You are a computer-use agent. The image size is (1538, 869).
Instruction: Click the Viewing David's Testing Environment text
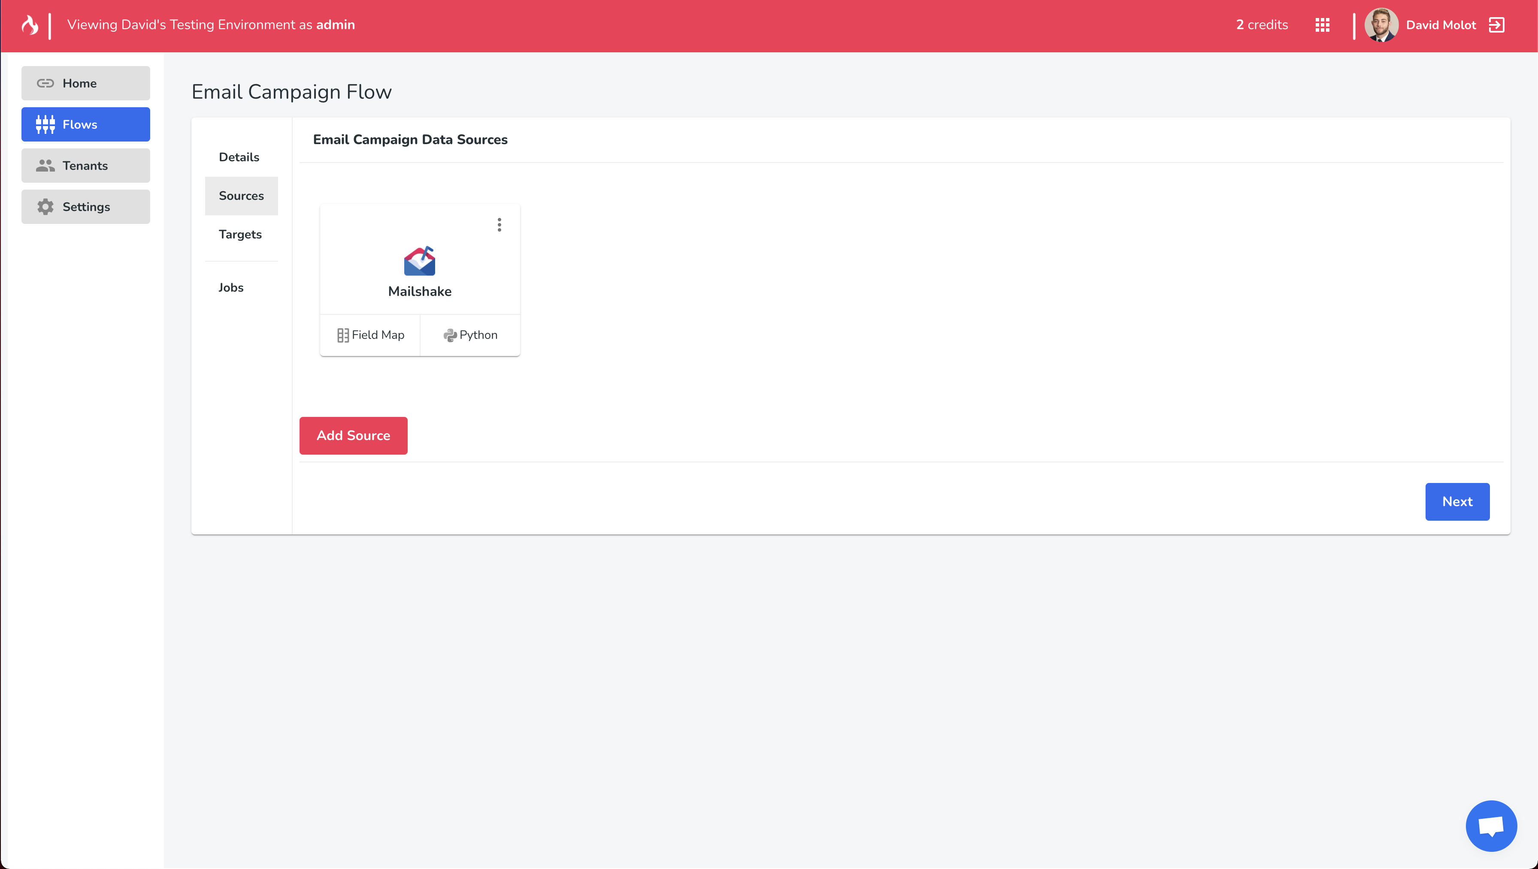click(211, 25)
